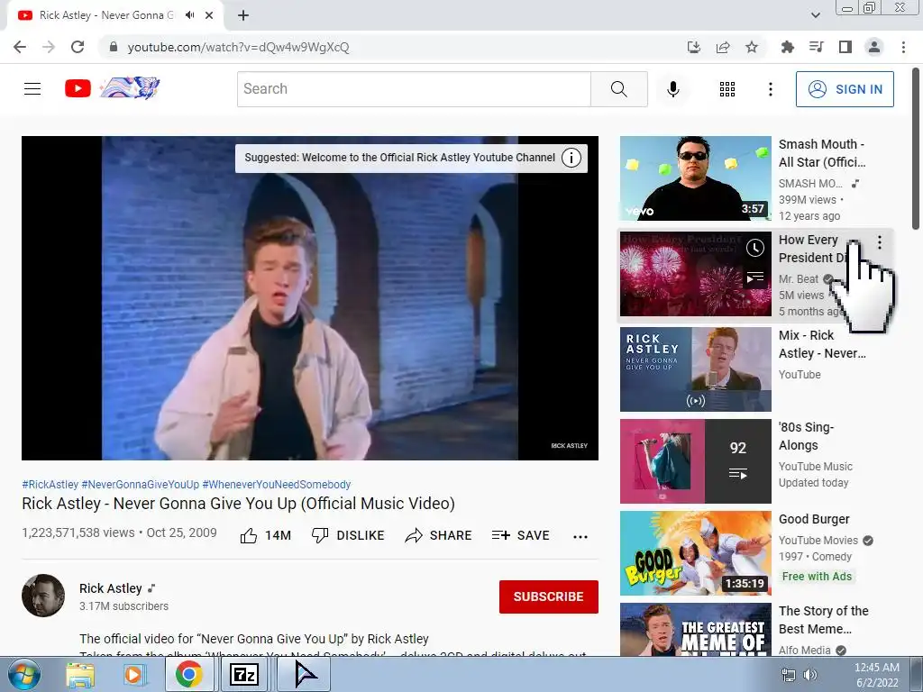Click the install app icon in address bar
Viewport: 923px width, 692px height.
tap(694, 47)
